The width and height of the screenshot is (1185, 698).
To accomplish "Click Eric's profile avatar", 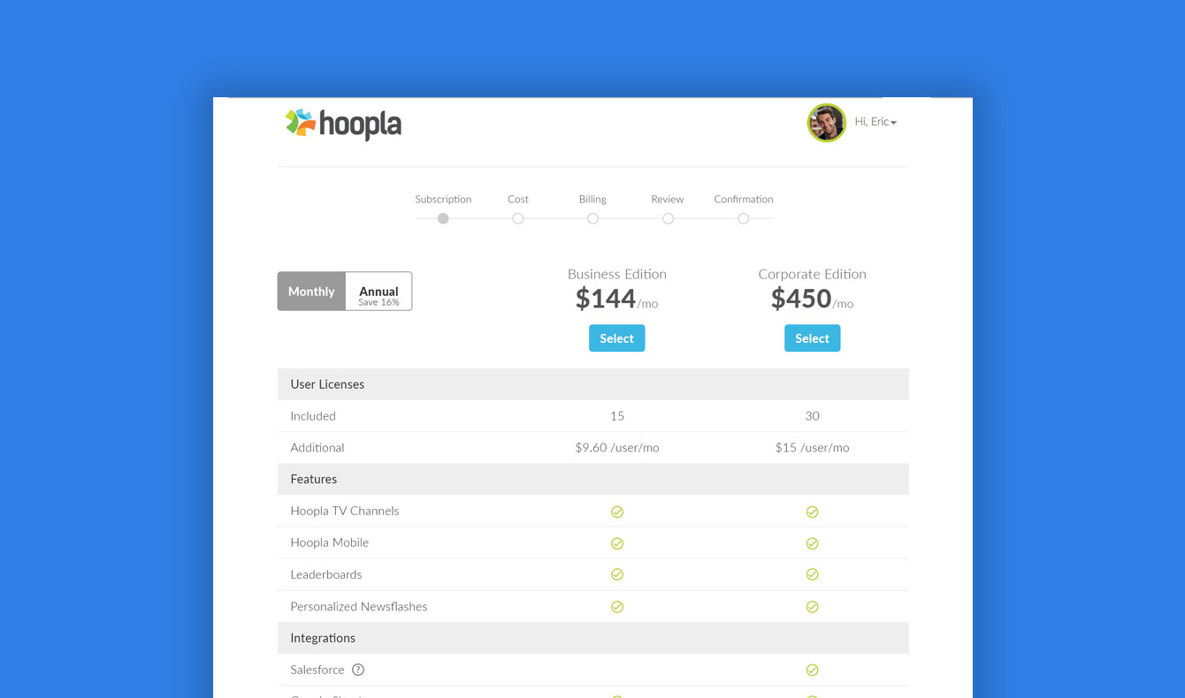I will (826, 123).
